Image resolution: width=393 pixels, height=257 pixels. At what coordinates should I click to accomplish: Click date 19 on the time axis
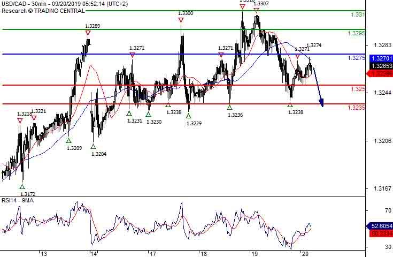click(x=255, y=254)
